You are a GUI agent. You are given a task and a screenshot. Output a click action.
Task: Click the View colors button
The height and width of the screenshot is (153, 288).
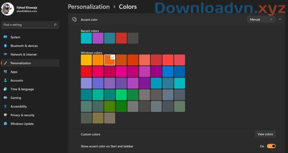pos(265,134)
